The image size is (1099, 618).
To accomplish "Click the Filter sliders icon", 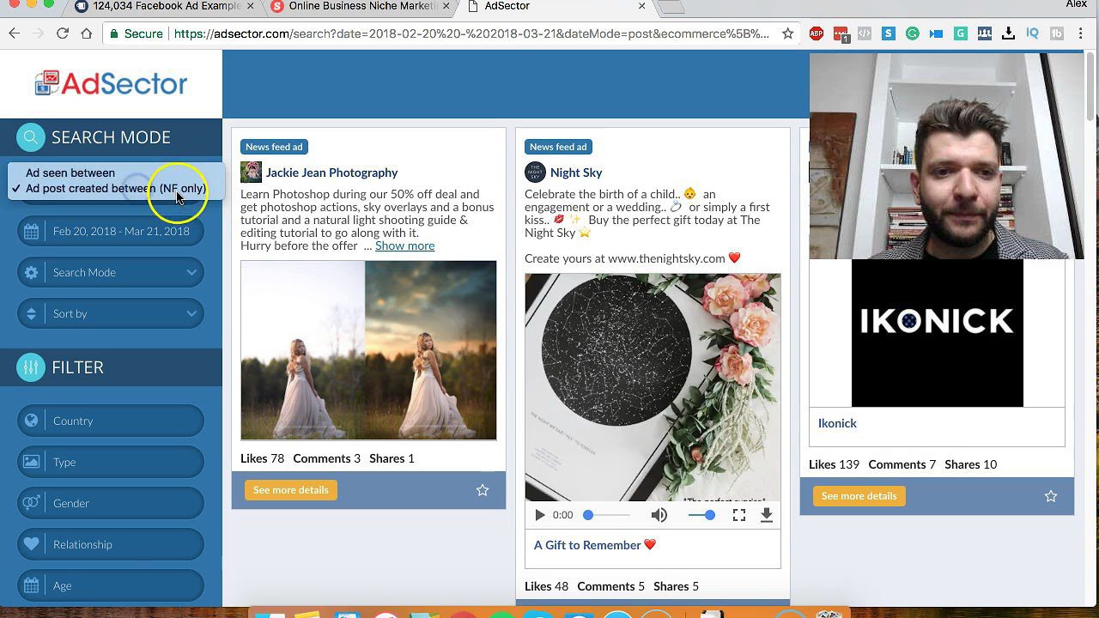I will 31,367.
